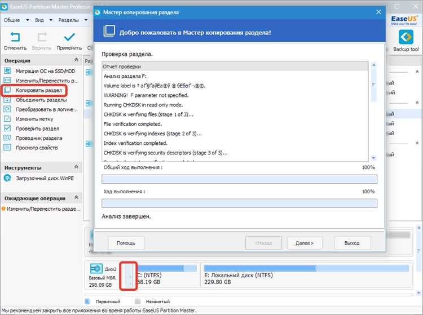Select the Диск2 disk icon

96,269
